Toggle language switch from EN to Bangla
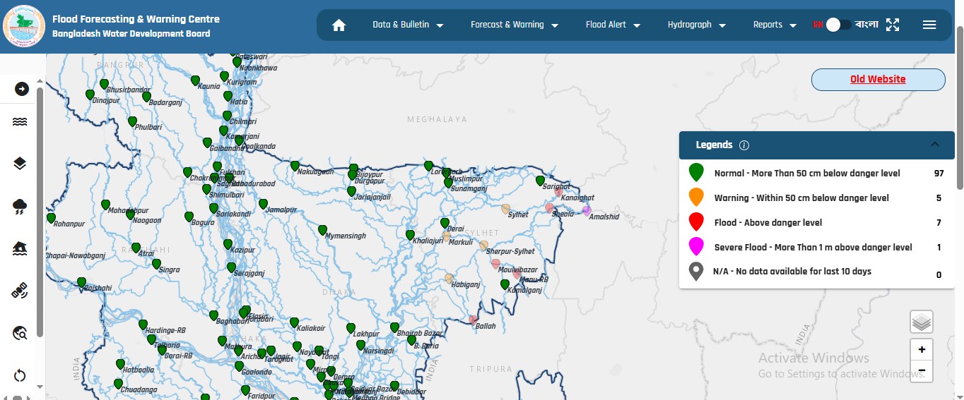The width and height of the screenshot is (964, 400). [x=838, y=25]
